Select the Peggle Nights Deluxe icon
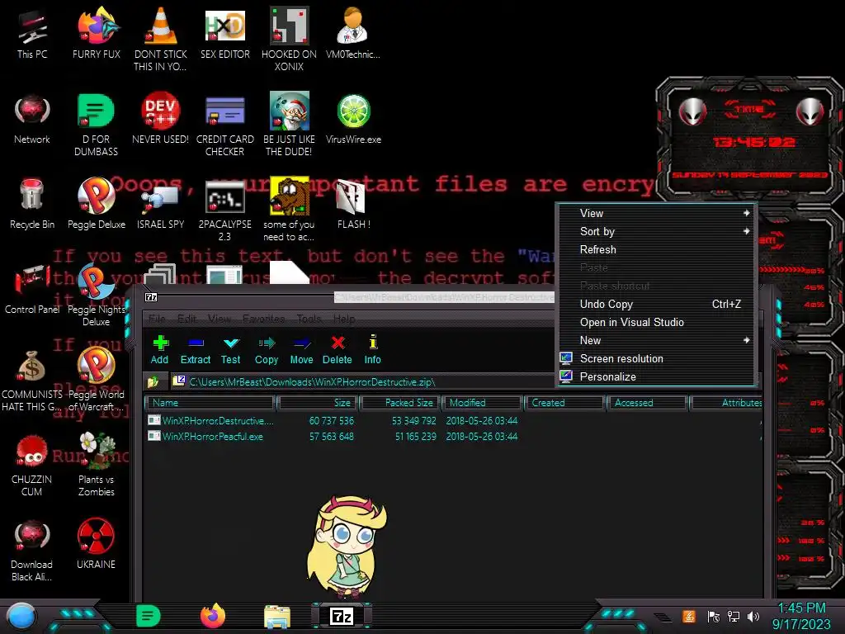Image resolution: width=845 pixels, height=634 pixels. pos(96,296)
